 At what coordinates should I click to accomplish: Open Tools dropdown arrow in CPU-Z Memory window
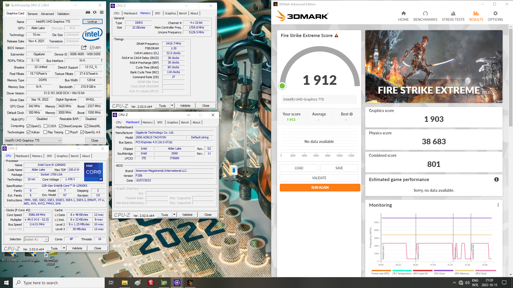pyautogui.click(x=172, y=106)
